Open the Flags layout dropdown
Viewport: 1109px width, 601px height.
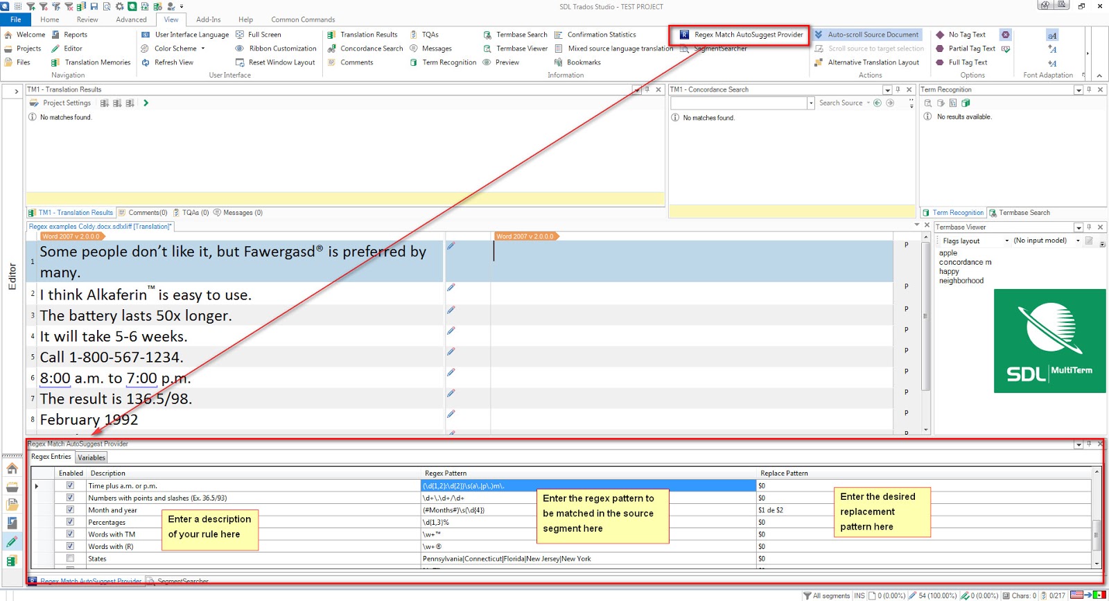1007,241
